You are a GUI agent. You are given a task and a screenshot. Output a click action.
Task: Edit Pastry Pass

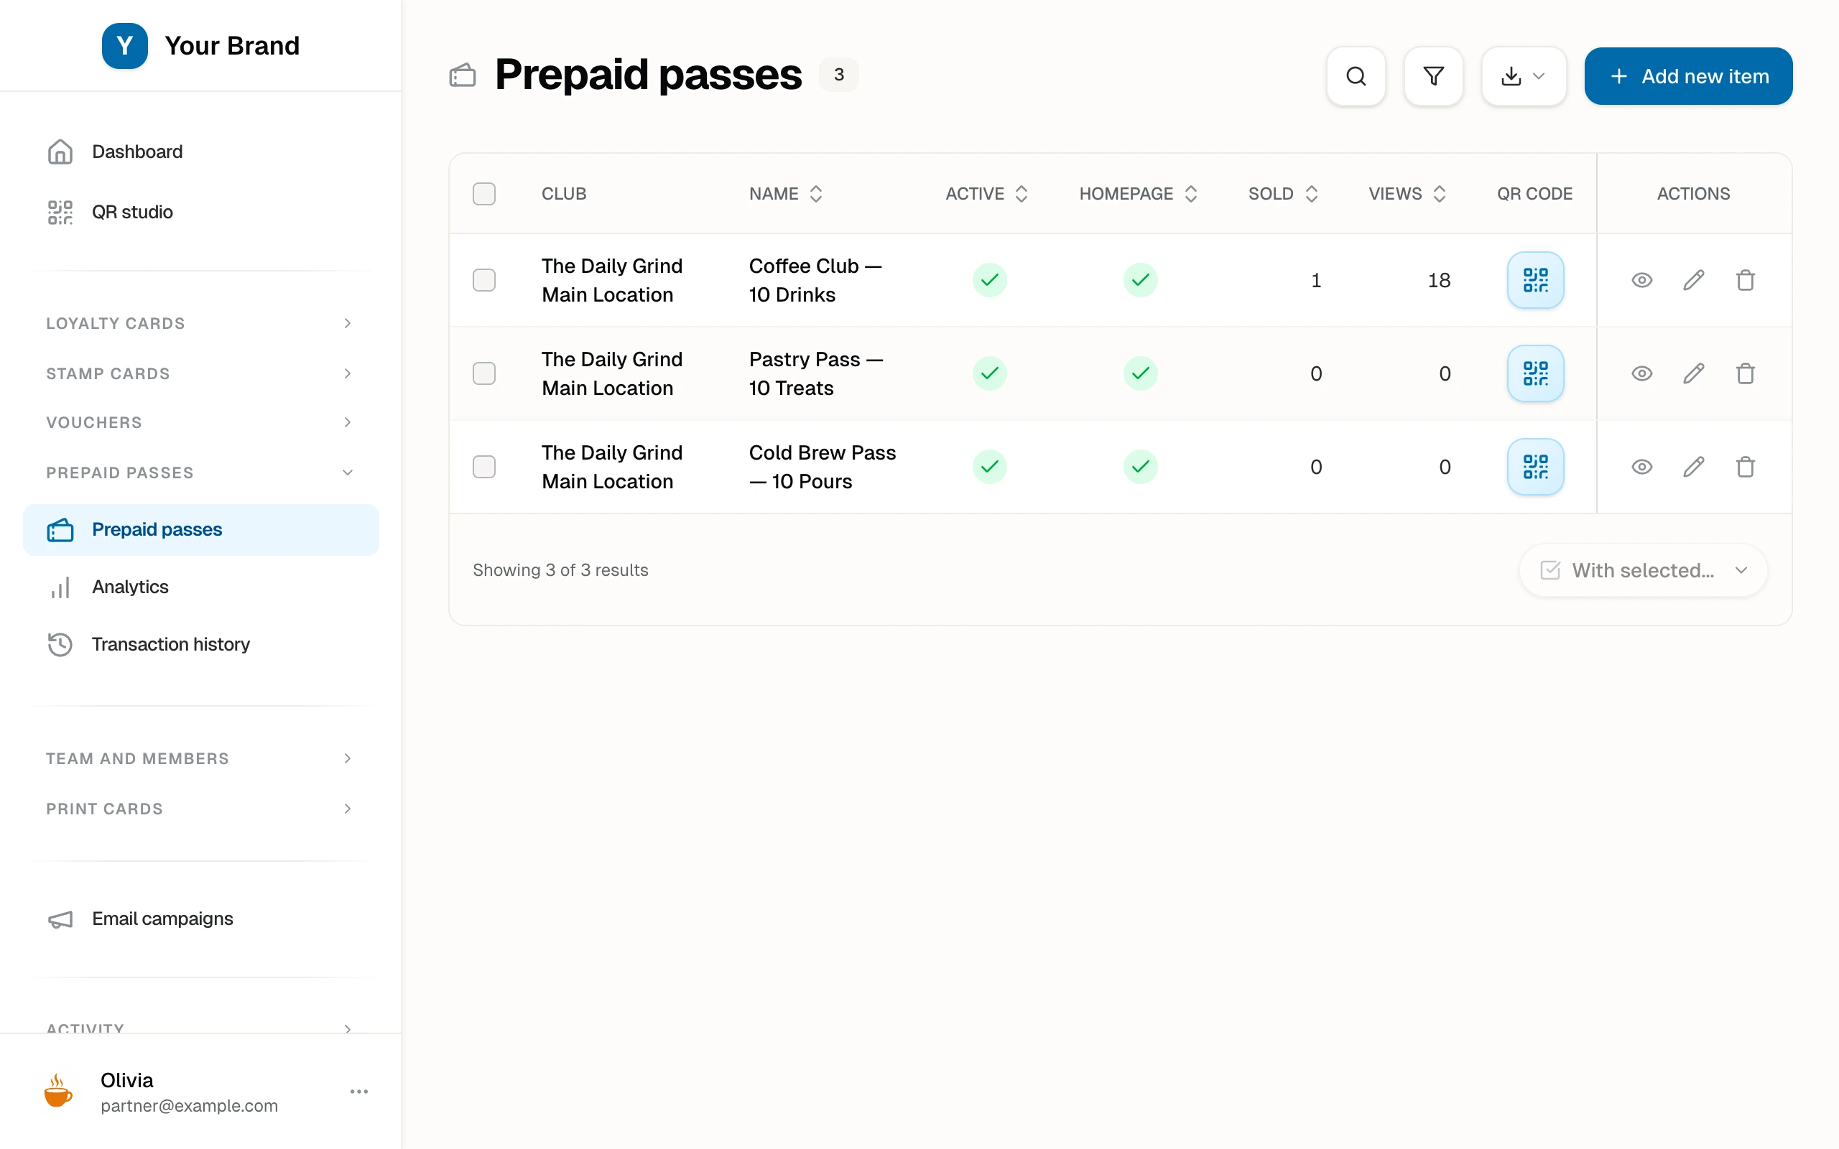click(1693, 373)
